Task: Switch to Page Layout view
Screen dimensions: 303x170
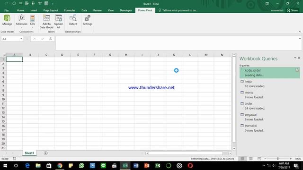Action: click(x=251, y=159)
